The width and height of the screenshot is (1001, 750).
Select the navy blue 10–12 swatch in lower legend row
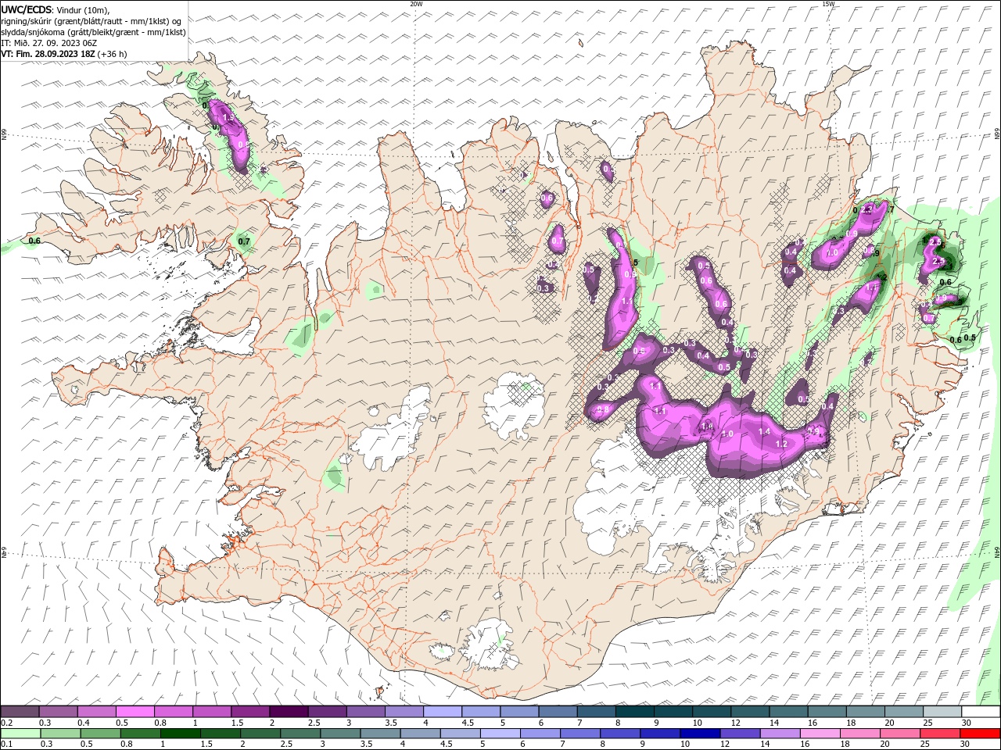(x=701, y=734)
